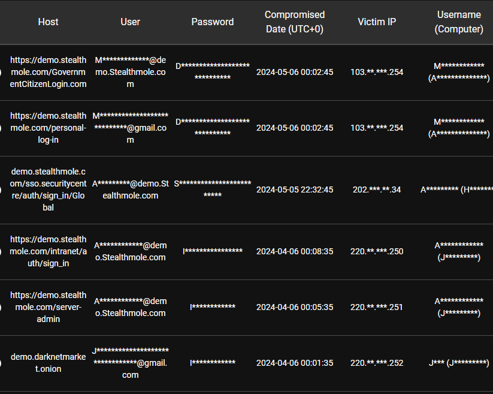Image resolution: width=493 pixels, height=394 pixels.
Task: Select the intranet/auth/sign_in host cell
Action: (48, 251)
